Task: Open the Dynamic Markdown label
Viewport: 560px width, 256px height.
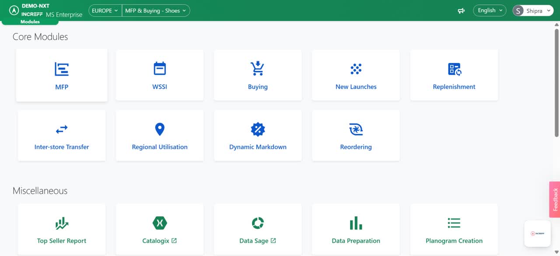Action: (x=258, y=147)
